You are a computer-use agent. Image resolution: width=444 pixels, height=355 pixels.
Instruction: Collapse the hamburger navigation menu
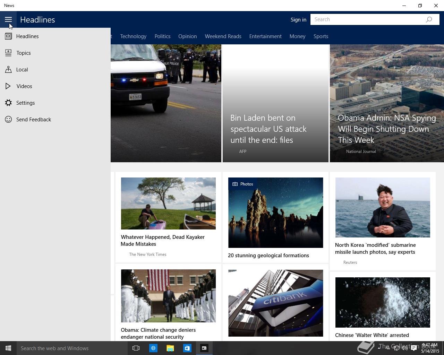pyautogui.click(x=8, y=19)
